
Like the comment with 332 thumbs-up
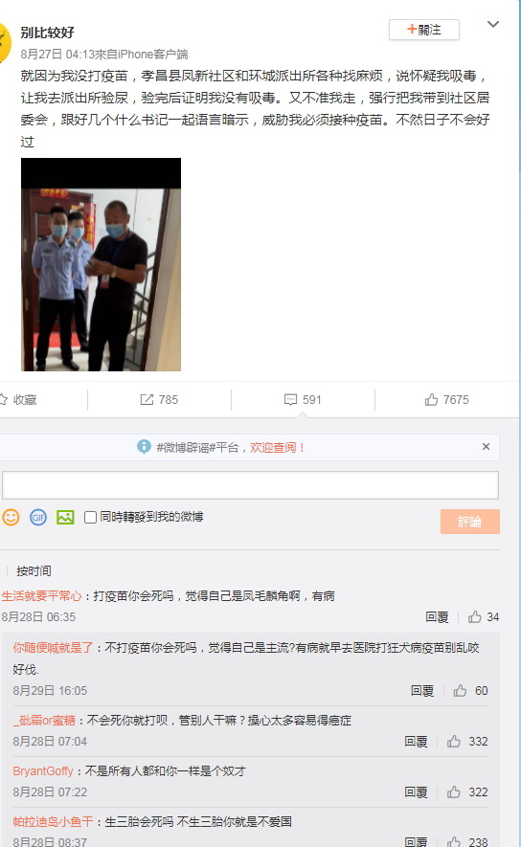tap(454, 741)
